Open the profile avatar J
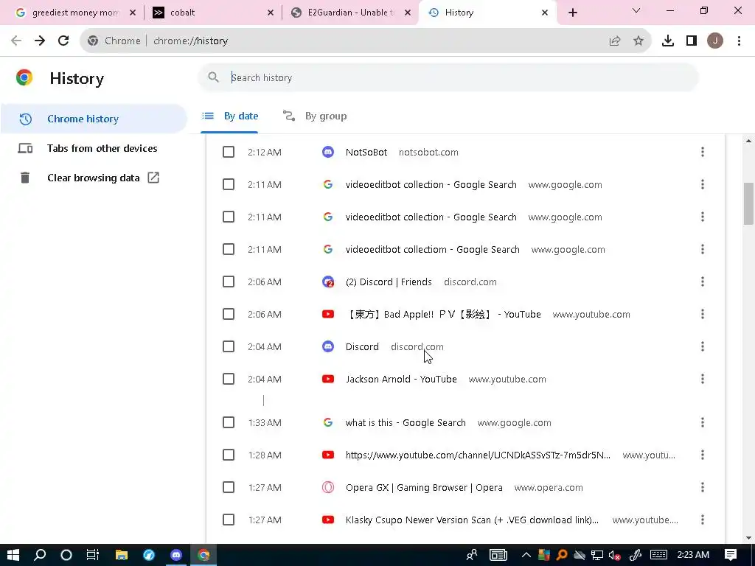 [715, 41]
